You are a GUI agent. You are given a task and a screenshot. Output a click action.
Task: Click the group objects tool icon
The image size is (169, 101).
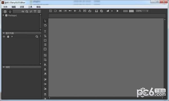[x=45, y=55]
